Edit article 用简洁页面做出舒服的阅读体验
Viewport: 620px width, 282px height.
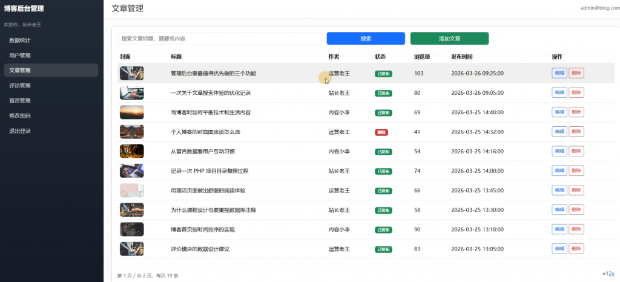click(559, 190)
